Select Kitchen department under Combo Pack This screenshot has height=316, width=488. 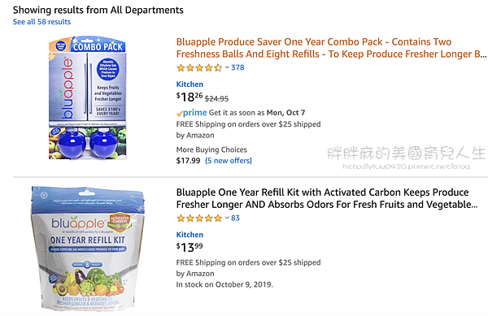pos(190,84)
